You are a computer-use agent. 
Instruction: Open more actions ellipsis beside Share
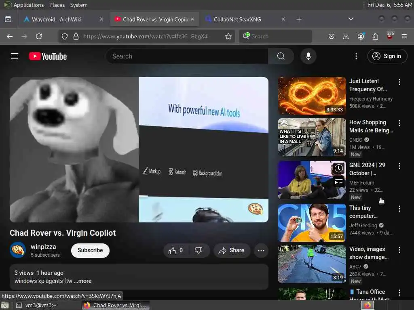pos(261,250)
